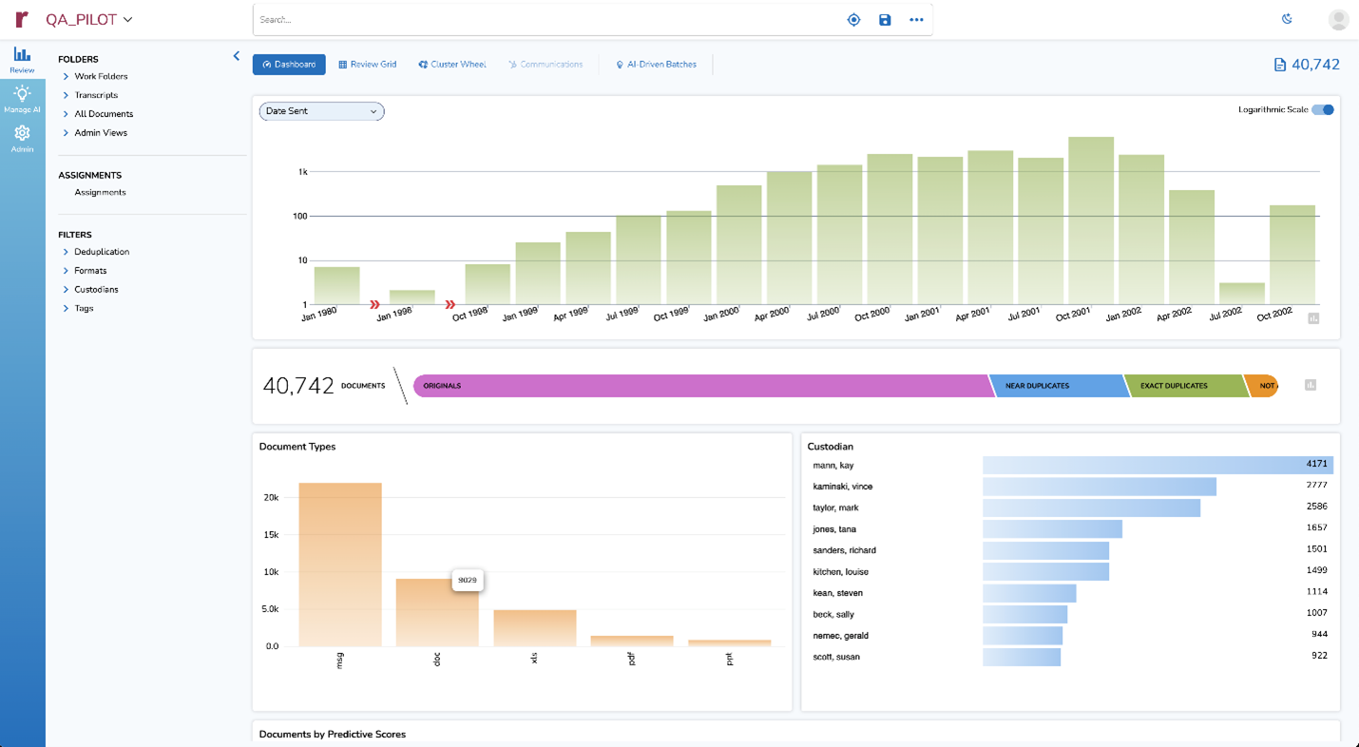
Task: Click custodian name nemec, gerald
Action: click(840, 636)
